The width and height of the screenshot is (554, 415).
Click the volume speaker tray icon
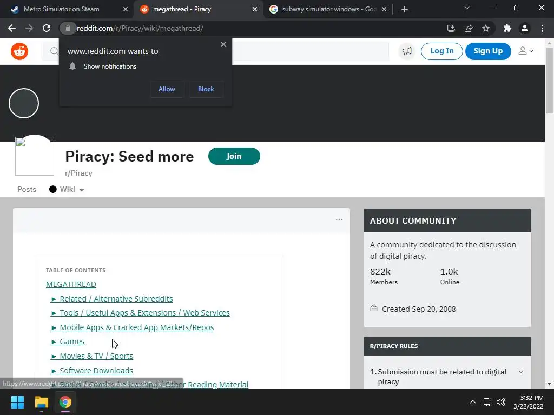click(501, 402)
